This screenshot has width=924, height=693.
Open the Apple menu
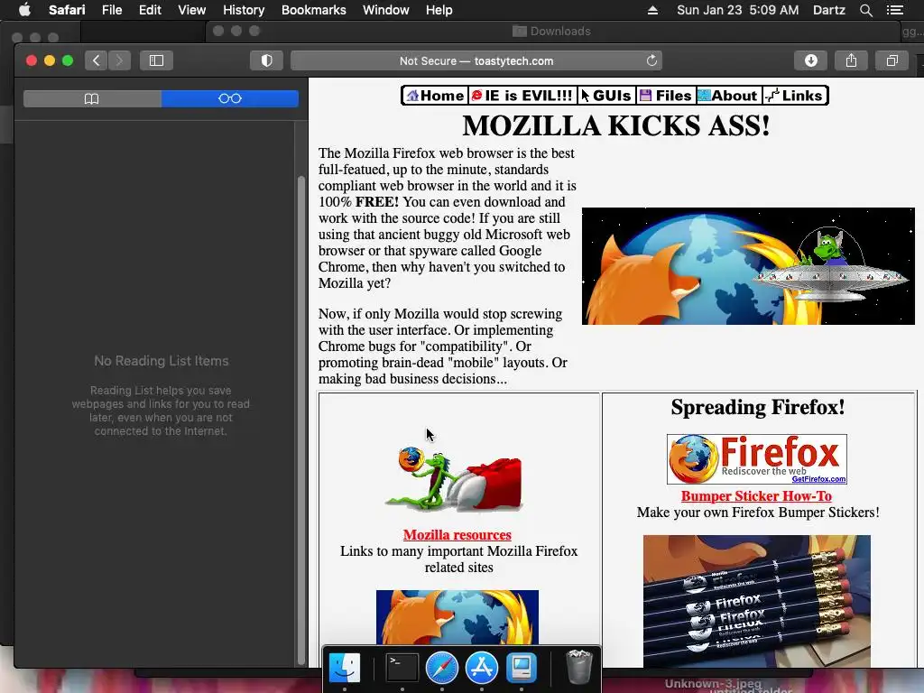coord(24,10)
